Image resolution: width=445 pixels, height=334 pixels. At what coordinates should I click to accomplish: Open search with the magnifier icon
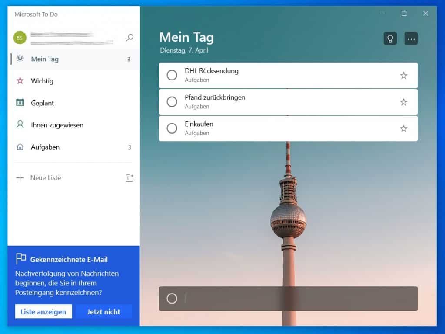coord(129,38)
